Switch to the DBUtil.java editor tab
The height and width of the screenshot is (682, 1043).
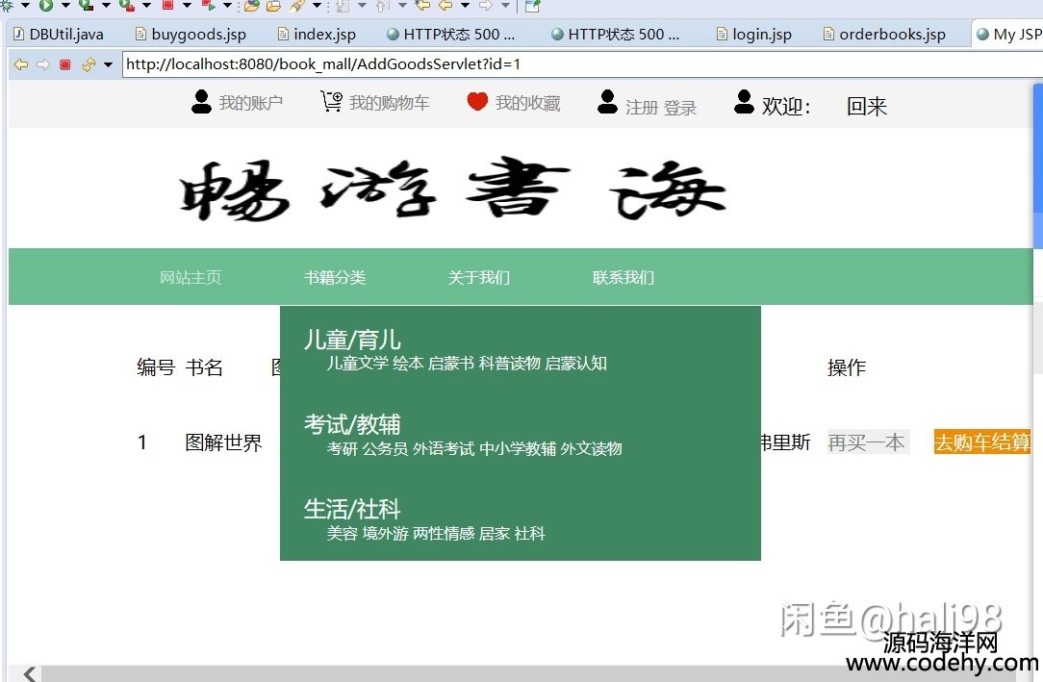(59, 34)
